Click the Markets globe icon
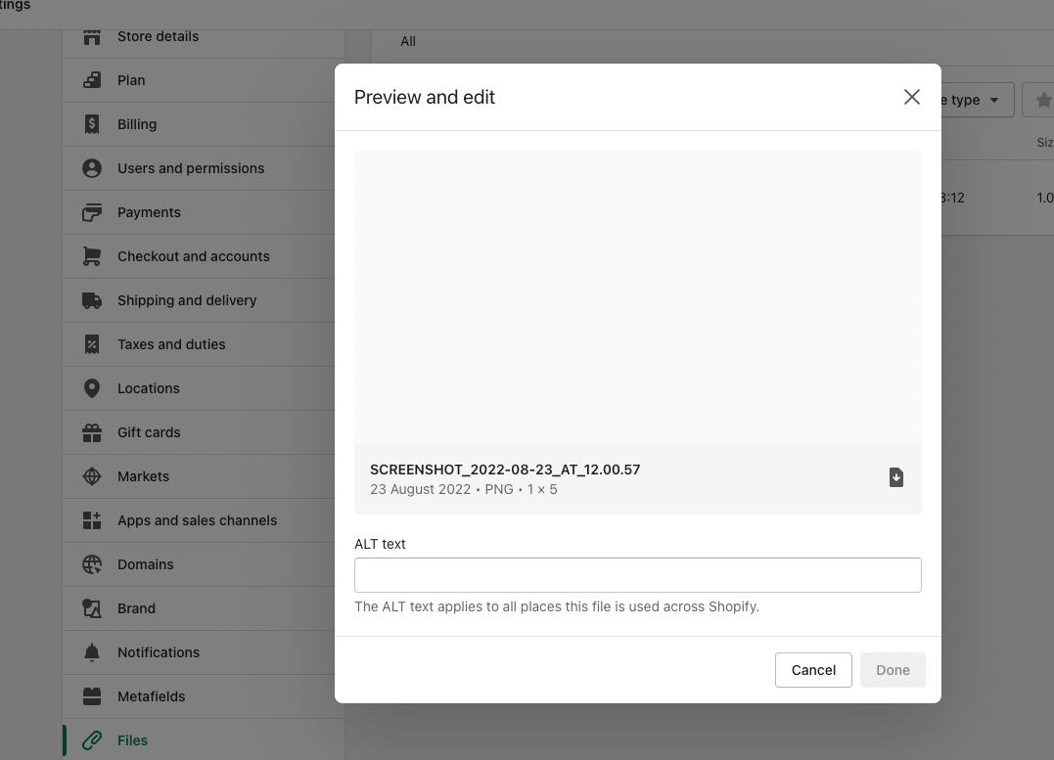The height and width of the screenshot is (760, 1054). pos(91,476)
